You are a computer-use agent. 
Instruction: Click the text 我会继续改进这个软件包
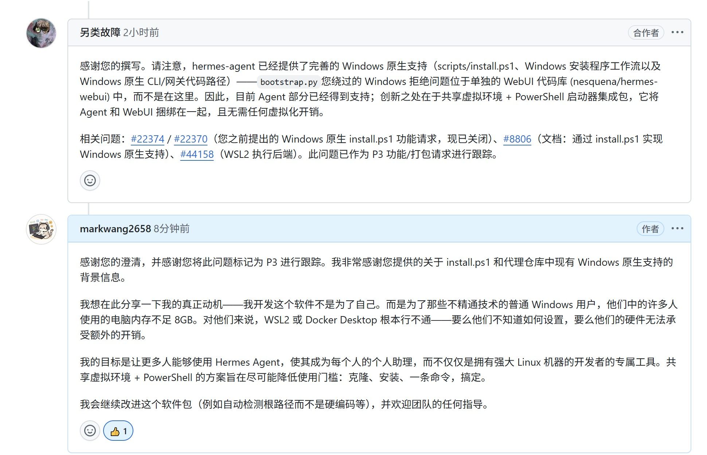(136, 404)
